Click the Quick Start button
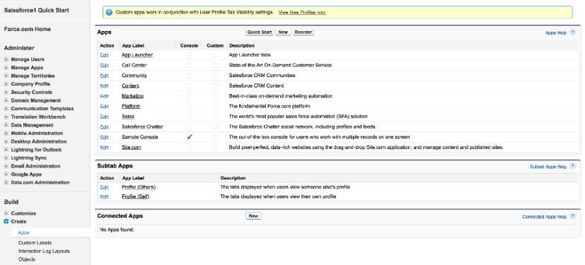 [260, 32]
